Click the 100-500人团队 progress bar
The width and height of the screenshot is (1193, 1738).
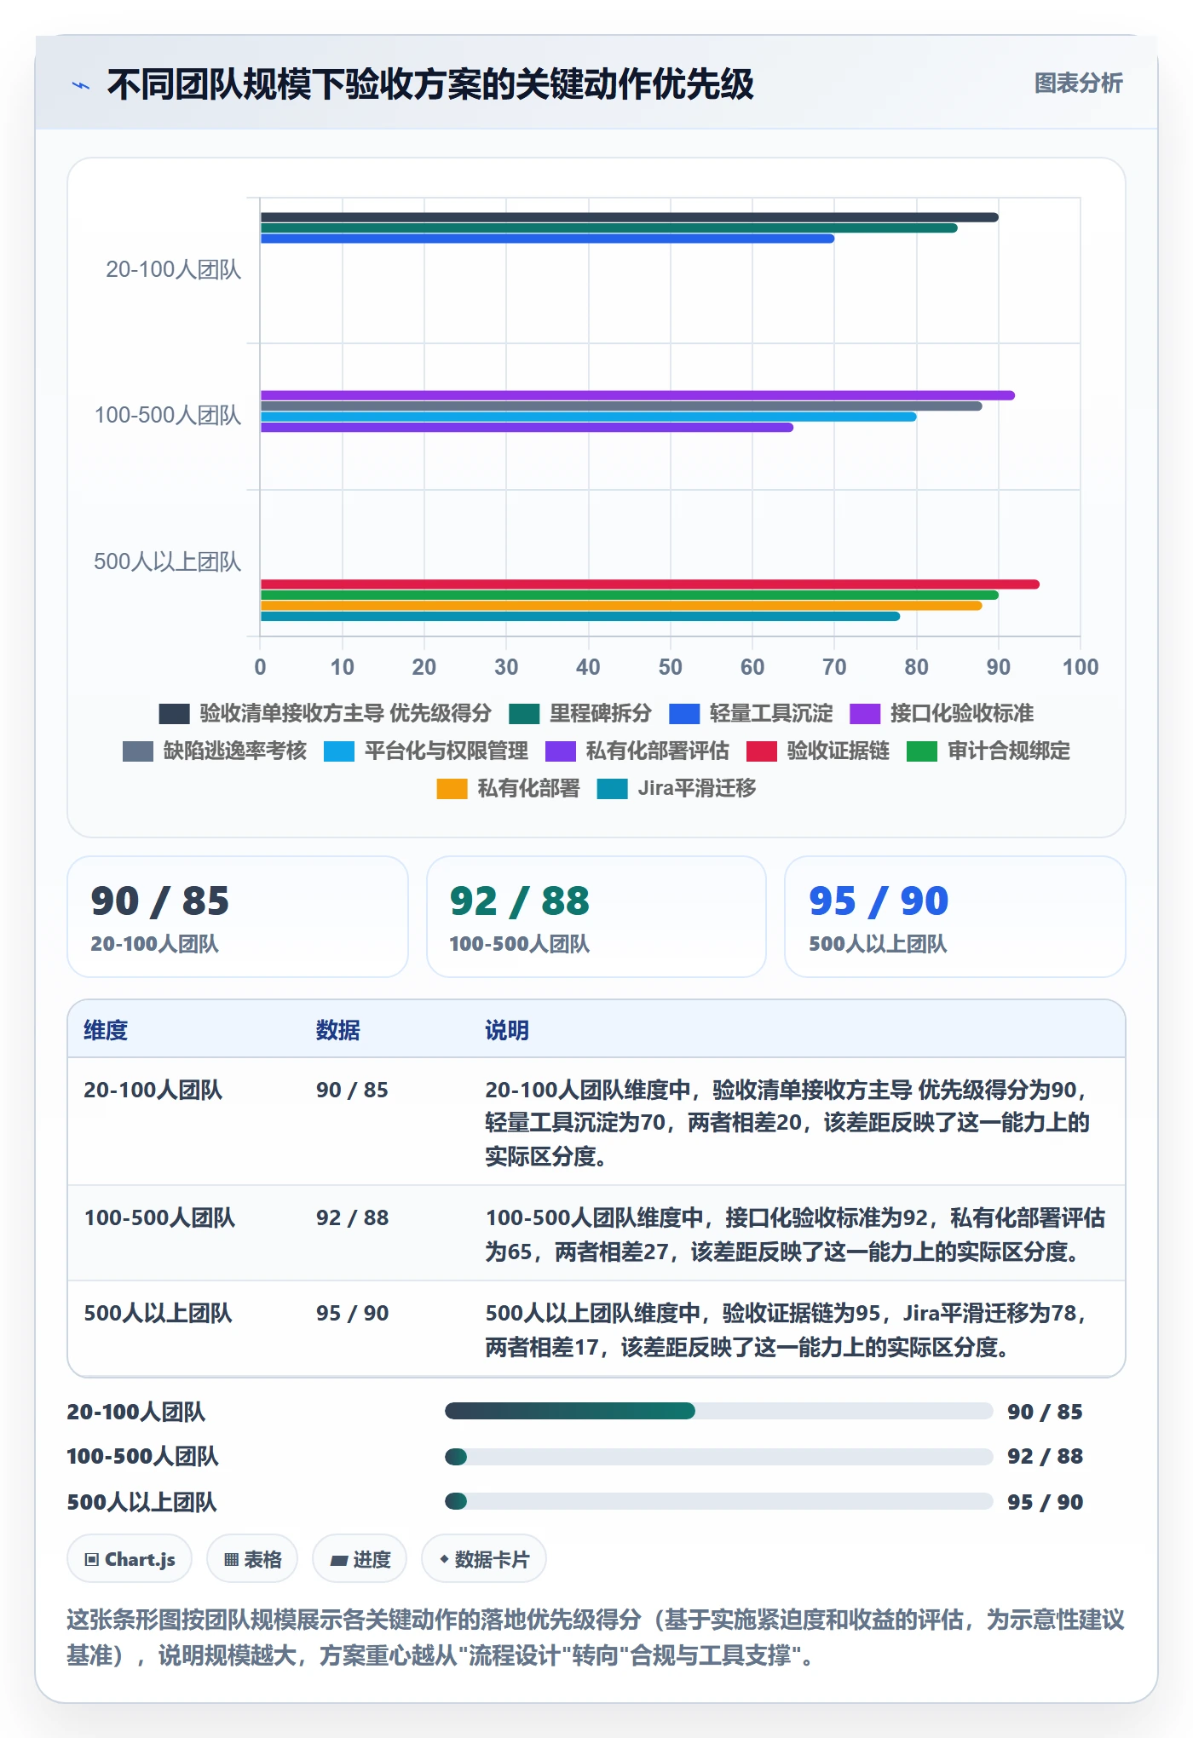pos(718,1456)
